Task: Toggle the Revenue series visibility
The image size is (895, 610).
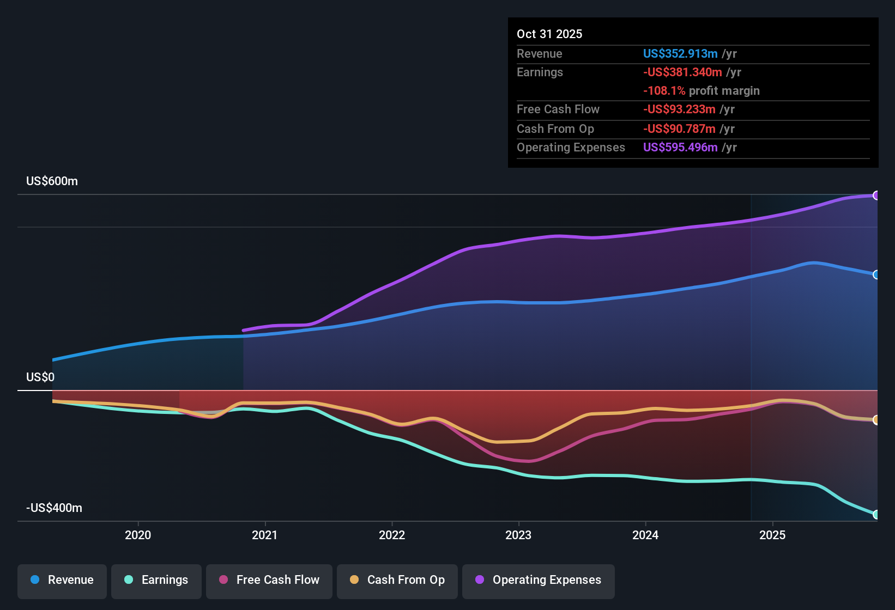Action: [62, 580]
